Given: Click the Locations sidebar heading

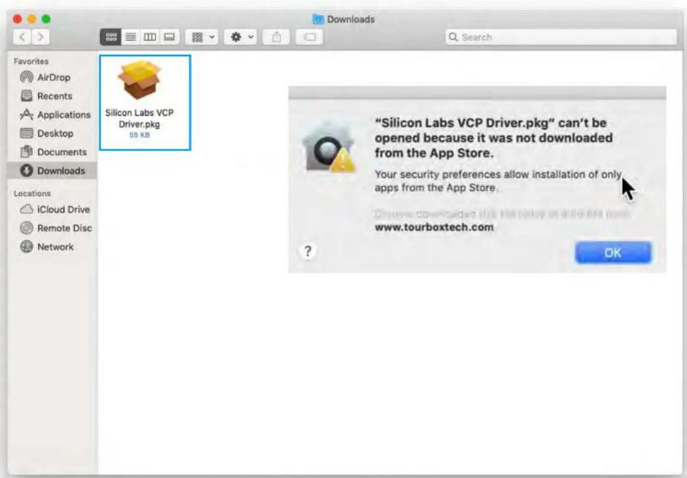Looking at the screenshot, I should [32, 194].
